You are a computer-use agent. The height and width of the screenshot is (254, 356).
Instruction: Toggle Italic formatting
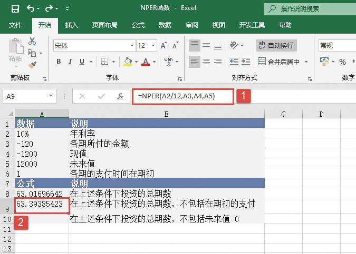70,62
